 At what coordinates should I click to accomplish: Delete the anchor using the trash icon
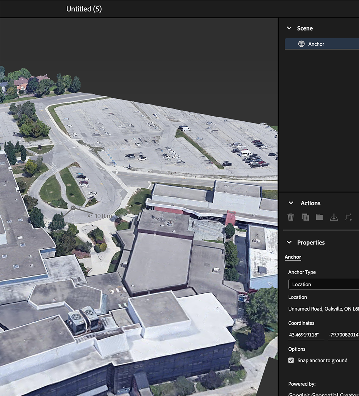coord(290,217)
